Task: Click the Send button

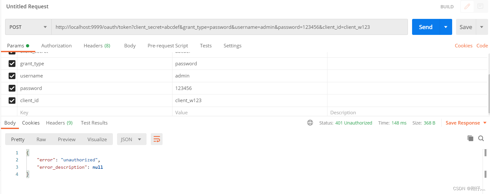Action: pos(426,27)
